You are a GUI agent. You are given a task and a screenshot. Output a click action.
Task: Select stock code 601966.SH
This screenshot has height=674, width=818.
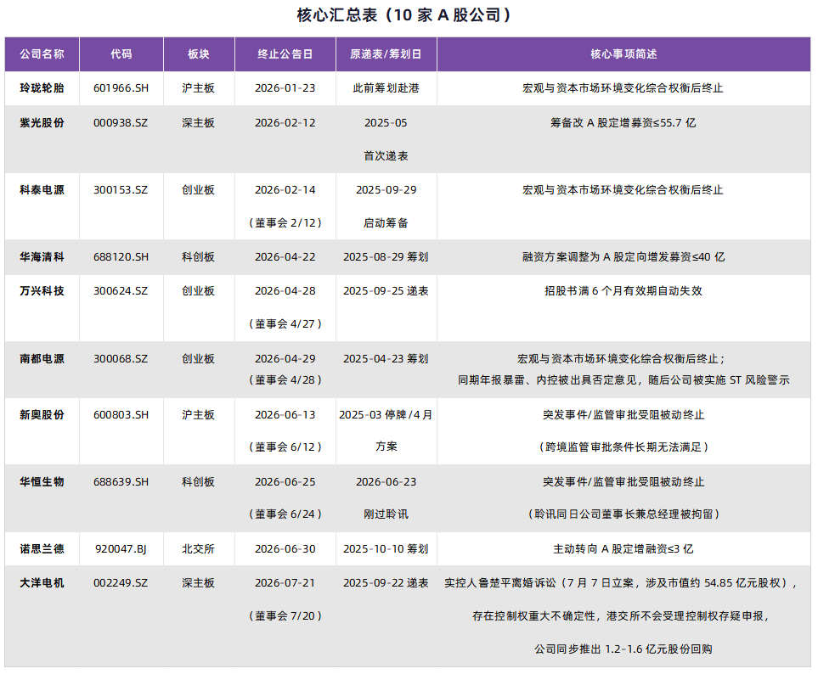point(121,88)
